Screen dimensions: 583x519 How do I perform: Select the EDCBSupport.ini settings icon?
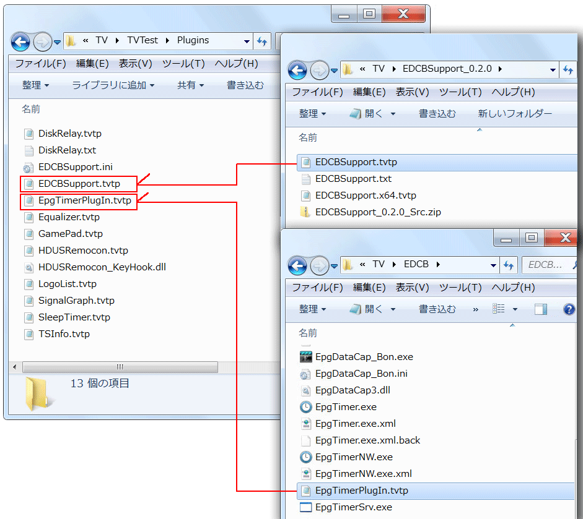point(28,166)
